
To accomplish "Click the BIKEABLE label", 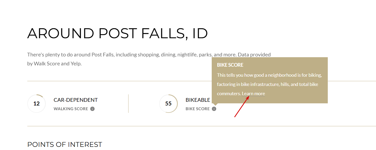I will tap(198, 100).
